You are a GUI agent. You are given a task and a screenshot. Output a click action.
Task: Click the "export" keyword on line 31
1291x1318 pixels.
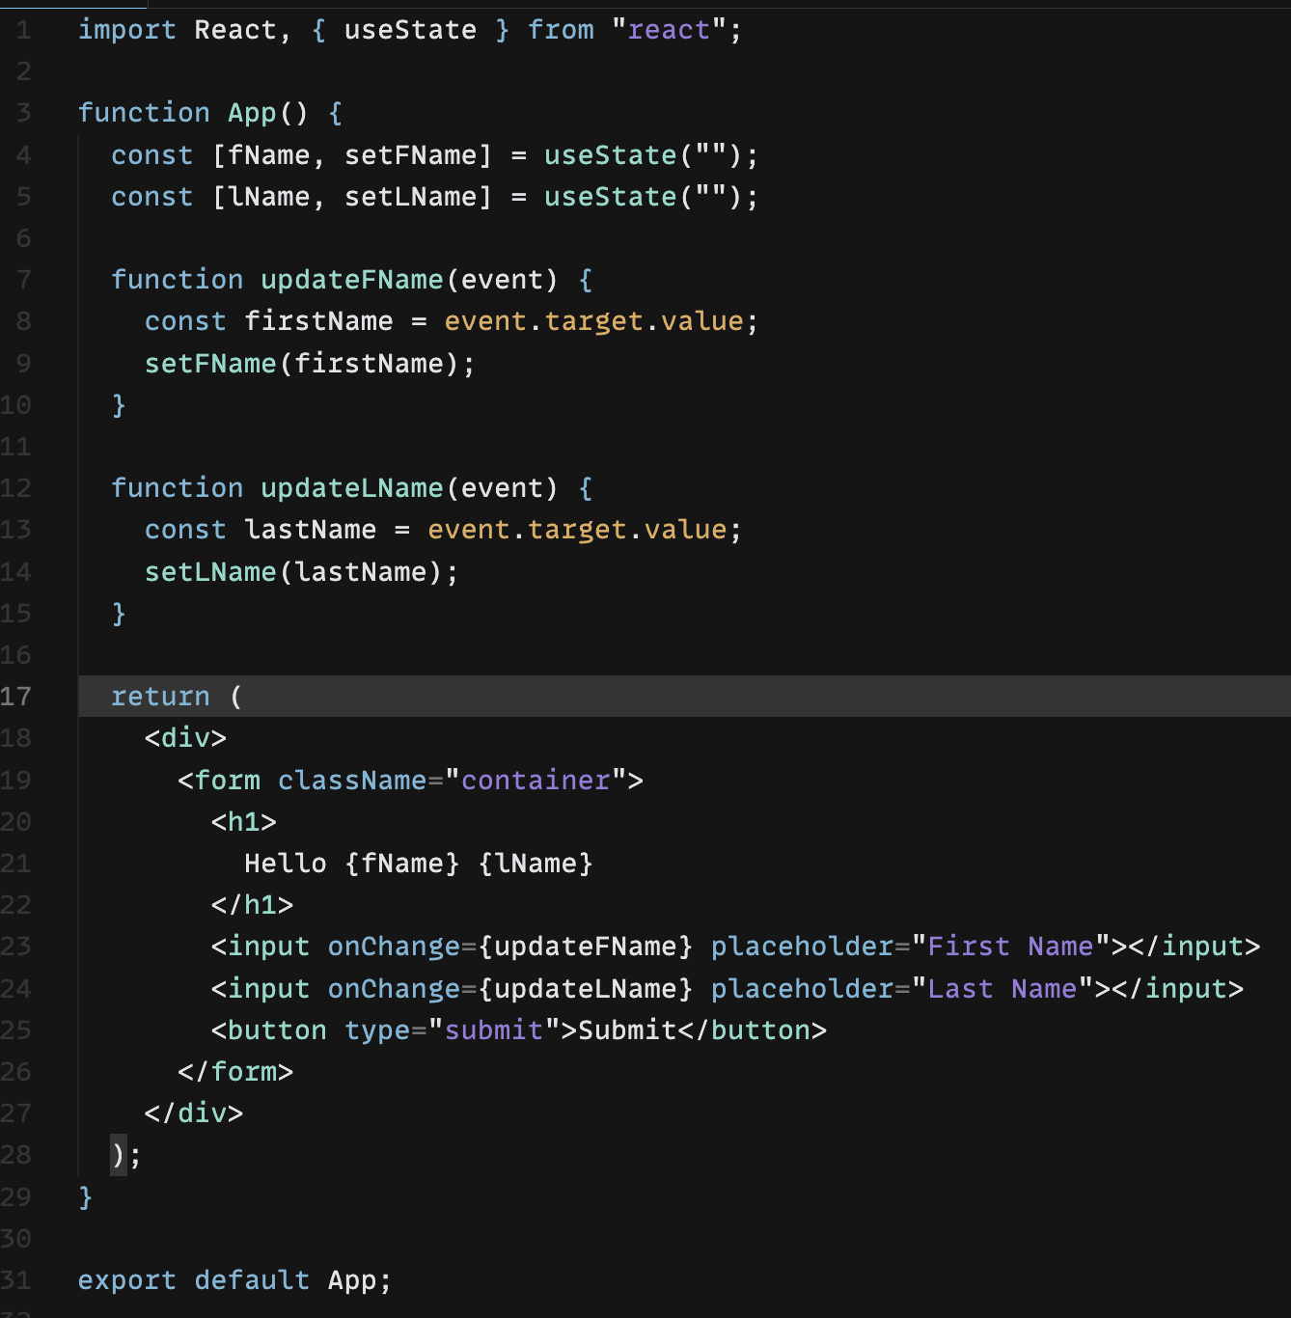pos(127,1280)
